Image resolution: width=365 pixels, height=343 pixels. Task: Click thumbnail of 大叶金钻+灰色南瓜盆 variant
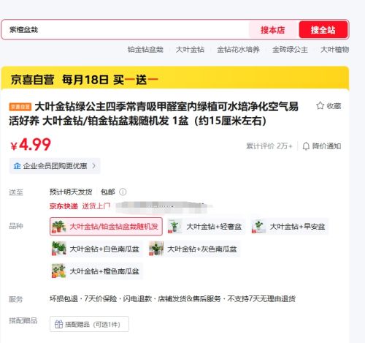pos(156,249)
